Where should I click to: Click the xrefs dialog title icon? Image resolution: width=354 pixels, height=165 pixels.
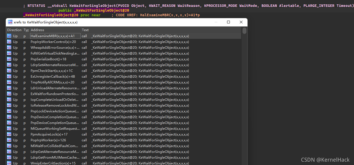click(x=10, y=22)
